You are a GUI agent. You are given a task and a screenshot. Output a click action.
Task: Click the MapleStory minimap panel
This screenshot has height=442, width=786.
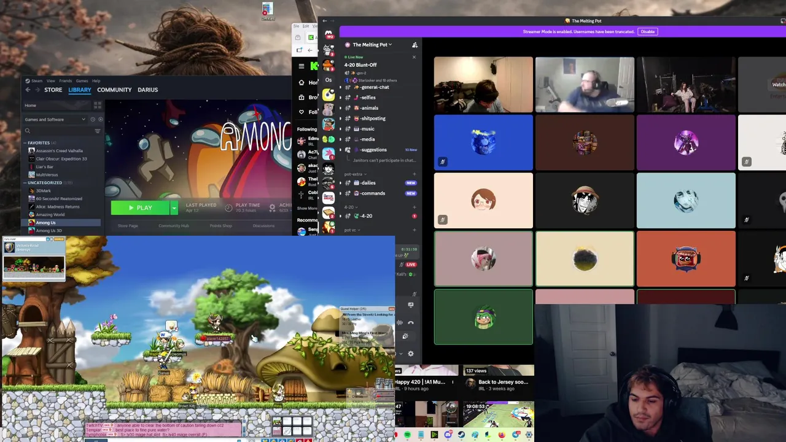tap(34, 260)
